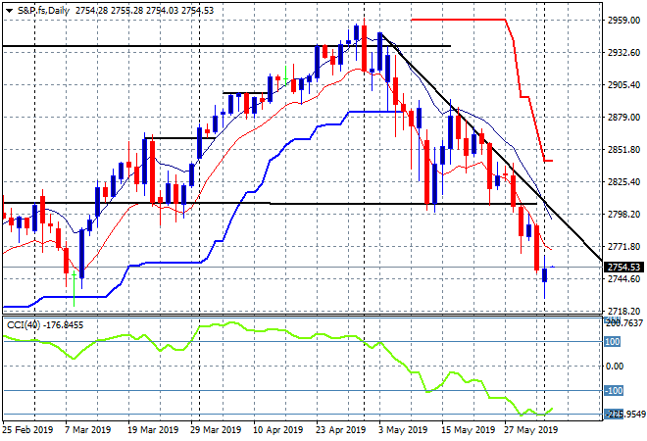Click the 19 Mar 2019 date label

[153, 430]
